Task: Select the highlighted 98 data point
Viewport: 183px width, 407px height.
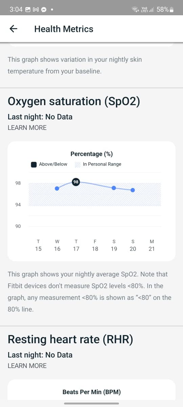Action: (76, 182)
